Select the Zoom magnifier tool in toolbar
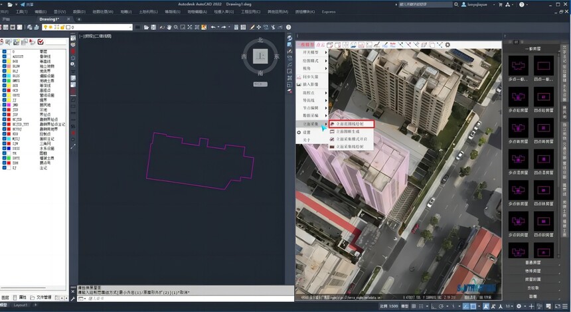Image resolution: width=571 pixels, height=312 pixels. tap(176, 27)
